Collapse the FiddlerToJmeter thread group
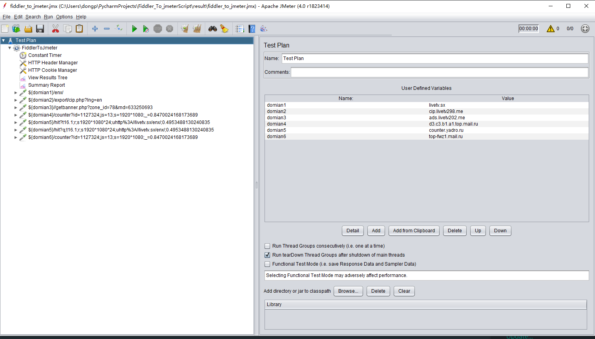 coord(10,48)
